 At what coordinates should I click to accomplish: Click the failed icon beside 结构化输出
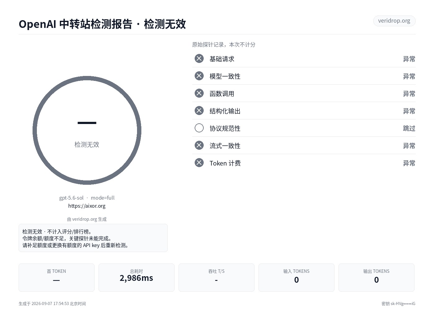[199, 111]
